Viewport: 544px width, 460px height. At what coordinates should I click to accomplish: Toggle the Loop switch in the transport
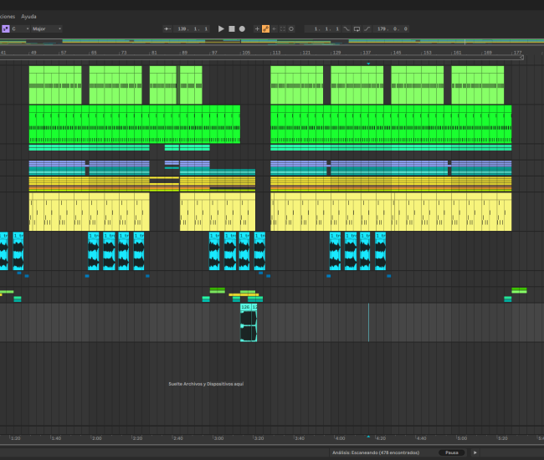[x=357, y=28]
